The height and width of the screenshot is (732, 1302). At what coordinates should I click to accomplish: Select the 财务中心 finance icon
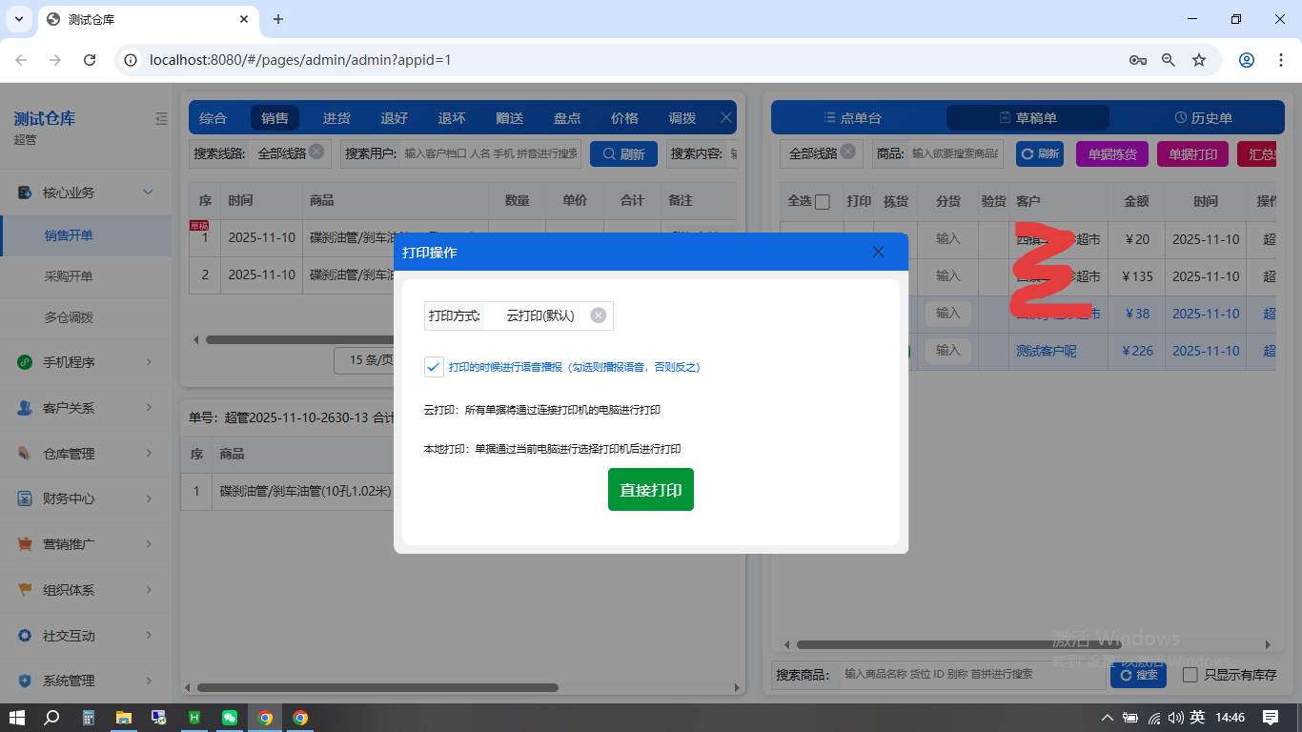pyautogui.click(x=24, y=498)
